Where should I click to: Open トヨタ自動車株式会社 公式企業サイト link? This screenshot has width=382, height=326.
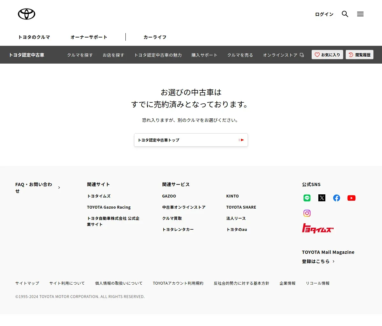[x=113, y=221]
